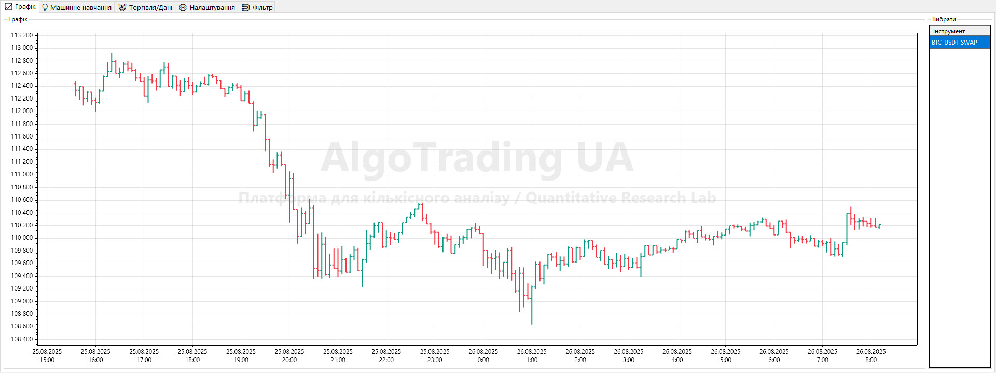
Task: Click the filter icon beside Фільтр
Action: click(x=246, y=8)
